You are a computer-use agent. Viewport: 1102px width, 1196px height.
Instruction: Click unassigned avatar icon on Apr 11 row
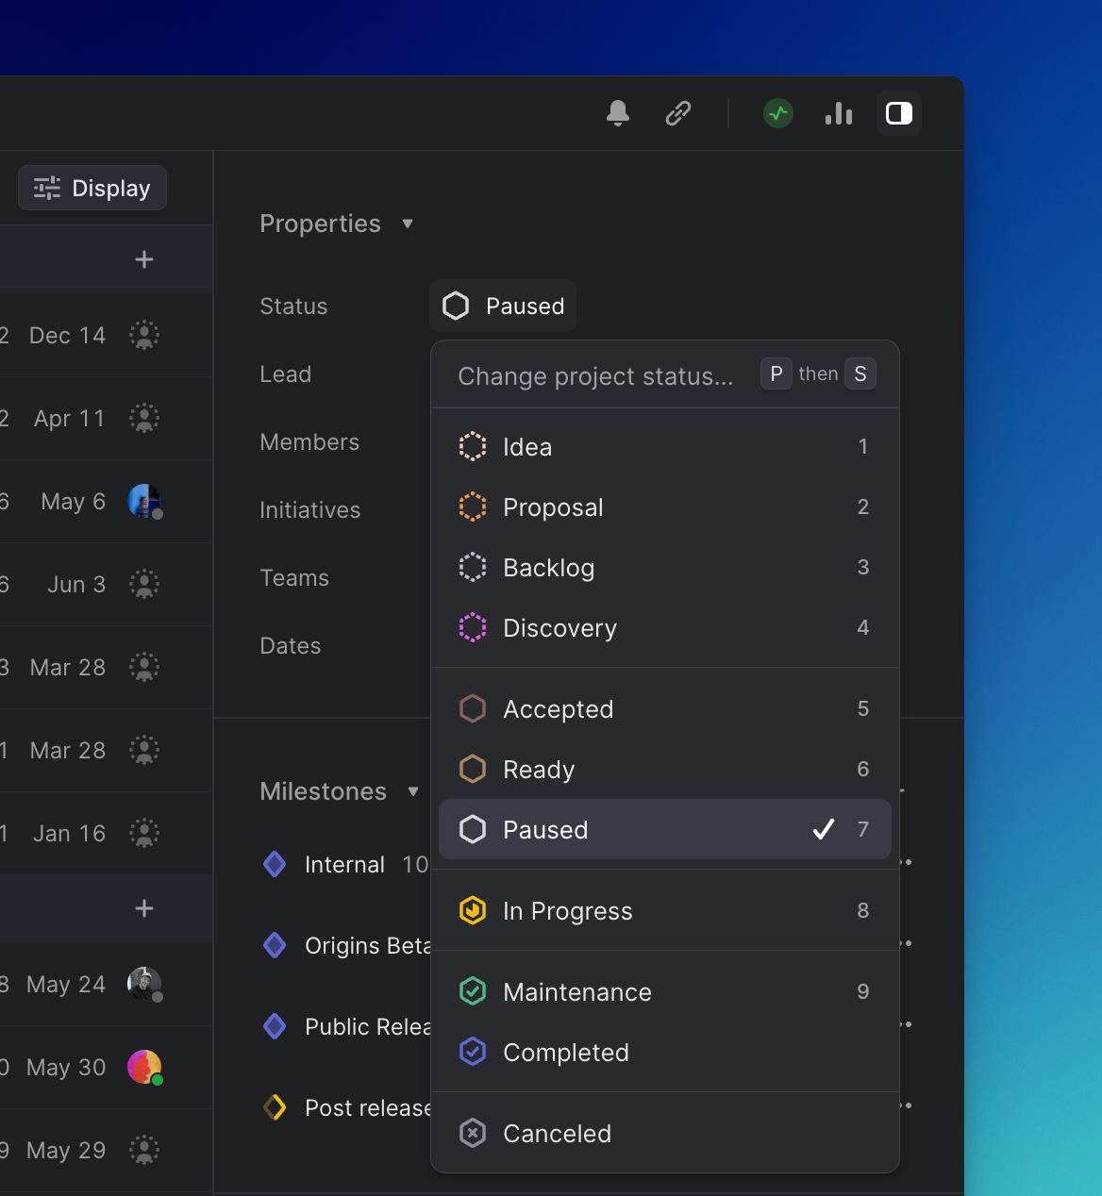(x=144, y=418)
